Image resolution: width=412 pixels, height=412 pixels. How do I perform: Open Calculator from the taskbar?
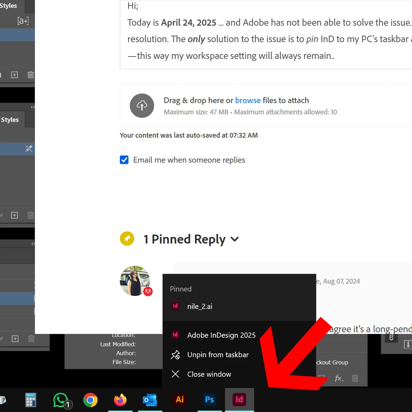(x=31, y=400)
